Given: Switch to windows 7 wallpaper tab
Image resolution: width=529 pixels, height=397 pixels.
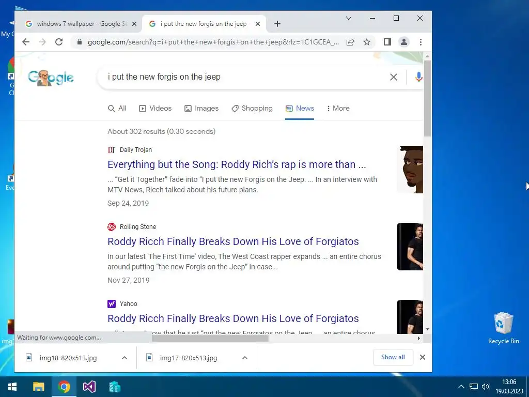Looking at the screenshot, I should point(81,24).
